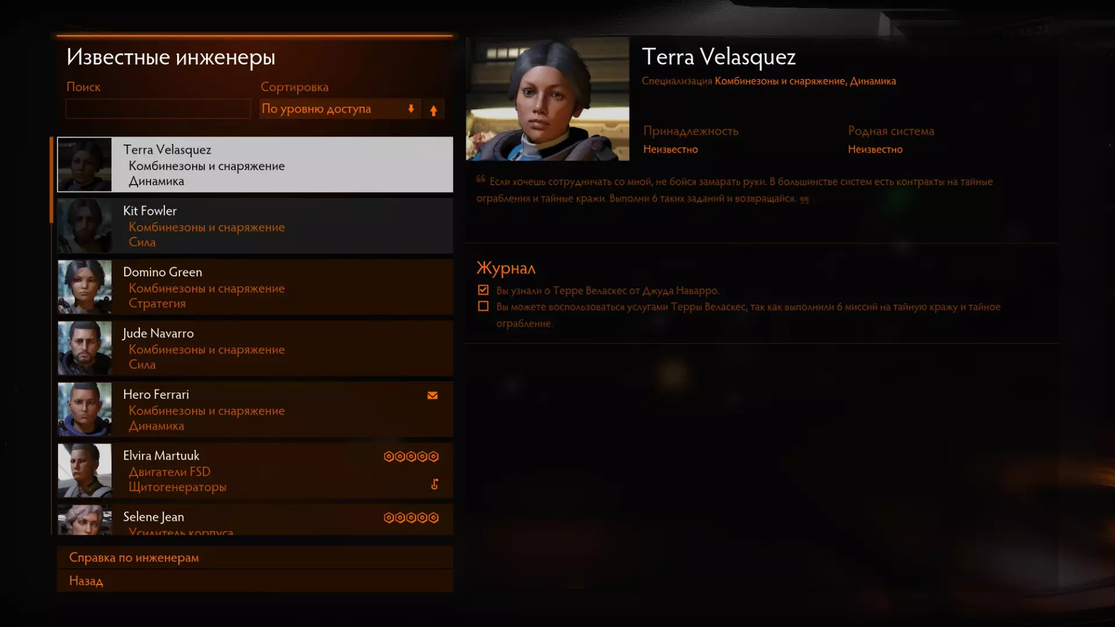This screenshot has width=1115, height=627.
Task: Click the 'Поиск' search input field
Action: click(x=158, y=109)
